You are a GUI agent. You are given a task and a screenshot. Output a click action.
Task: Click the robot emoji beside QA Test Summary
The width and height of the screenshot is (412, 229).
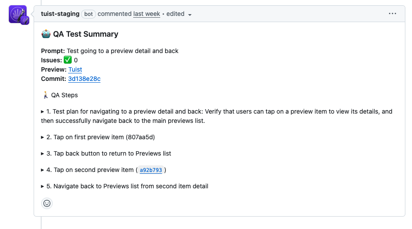tap(46, 34)
